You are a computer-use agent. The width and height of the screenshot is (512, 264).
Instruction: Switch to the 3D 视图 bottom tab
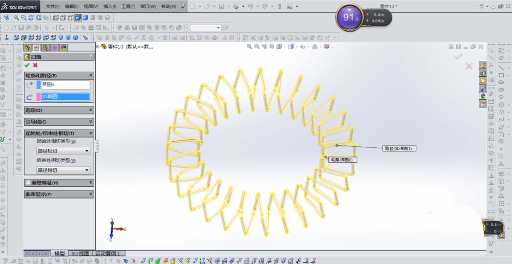tap(80, 253)
